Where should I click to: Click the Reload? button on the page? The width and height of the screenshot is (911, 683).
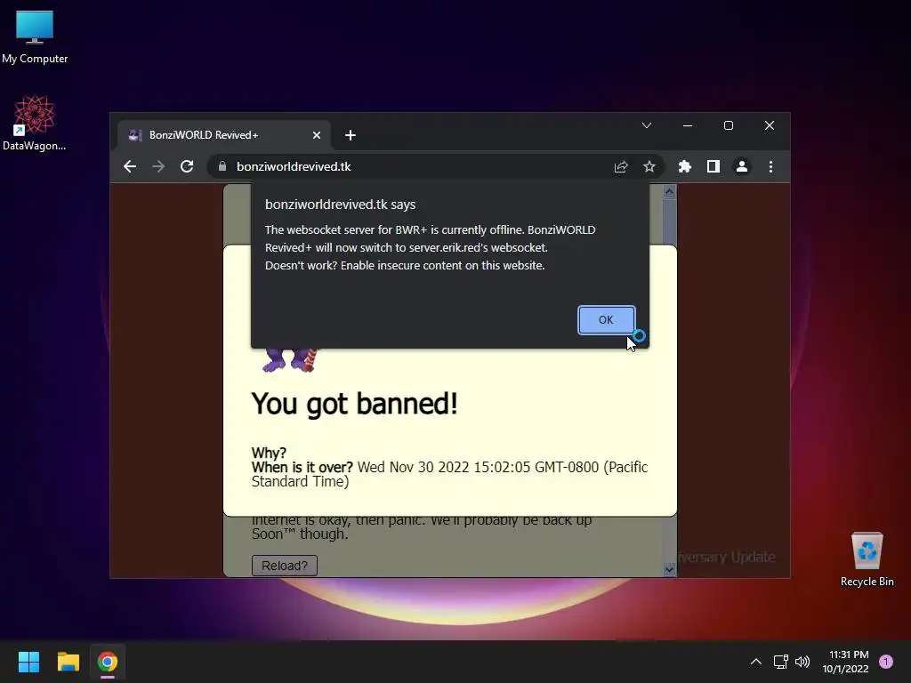click(284, 565)
